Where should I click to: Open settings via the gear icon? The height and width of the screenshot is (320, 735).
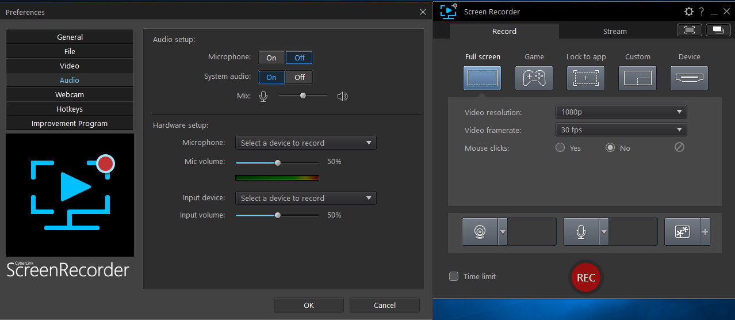click(x=688, y=12)
